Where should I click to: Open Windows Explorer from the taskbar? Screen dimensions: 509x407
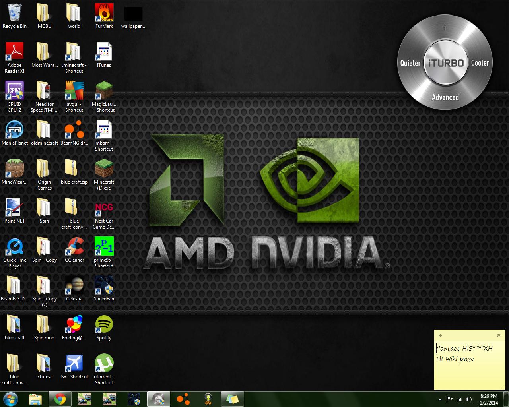(35, 399)
